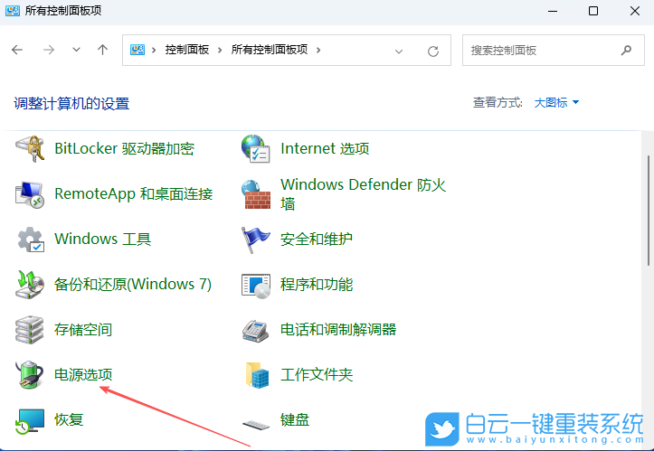
Task: Click 控制面板 in the breadcrumb path
Action: (187, 50)
